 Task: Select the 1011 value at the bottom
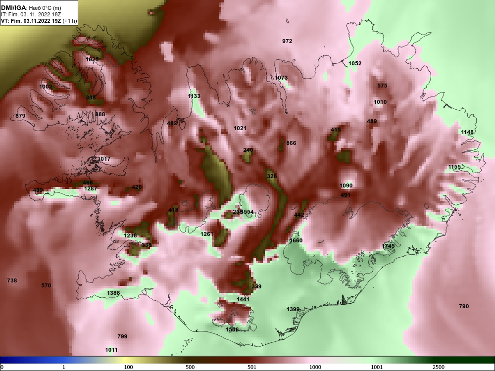tap(111, 350)
